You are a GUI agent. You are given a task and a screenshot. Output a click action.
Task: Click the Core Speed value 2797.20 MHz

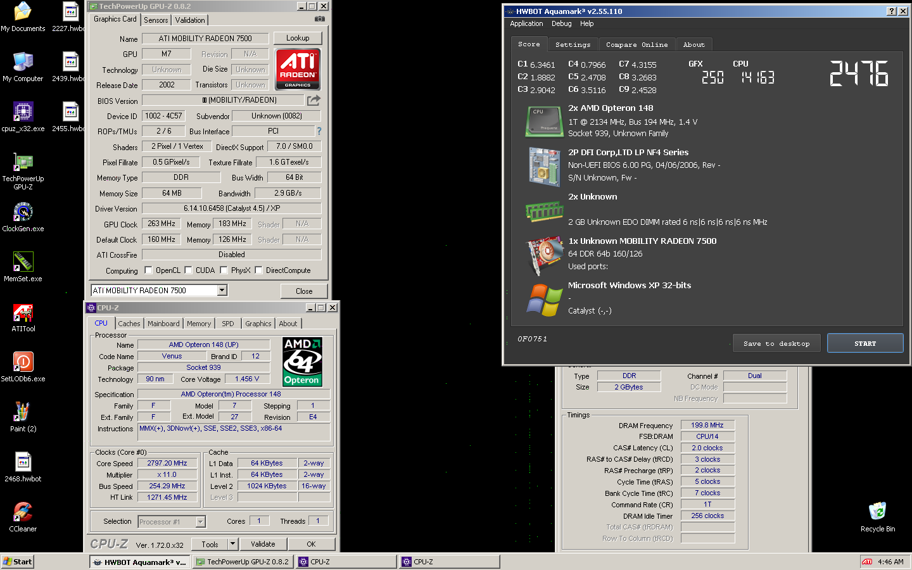pos(167,464)
